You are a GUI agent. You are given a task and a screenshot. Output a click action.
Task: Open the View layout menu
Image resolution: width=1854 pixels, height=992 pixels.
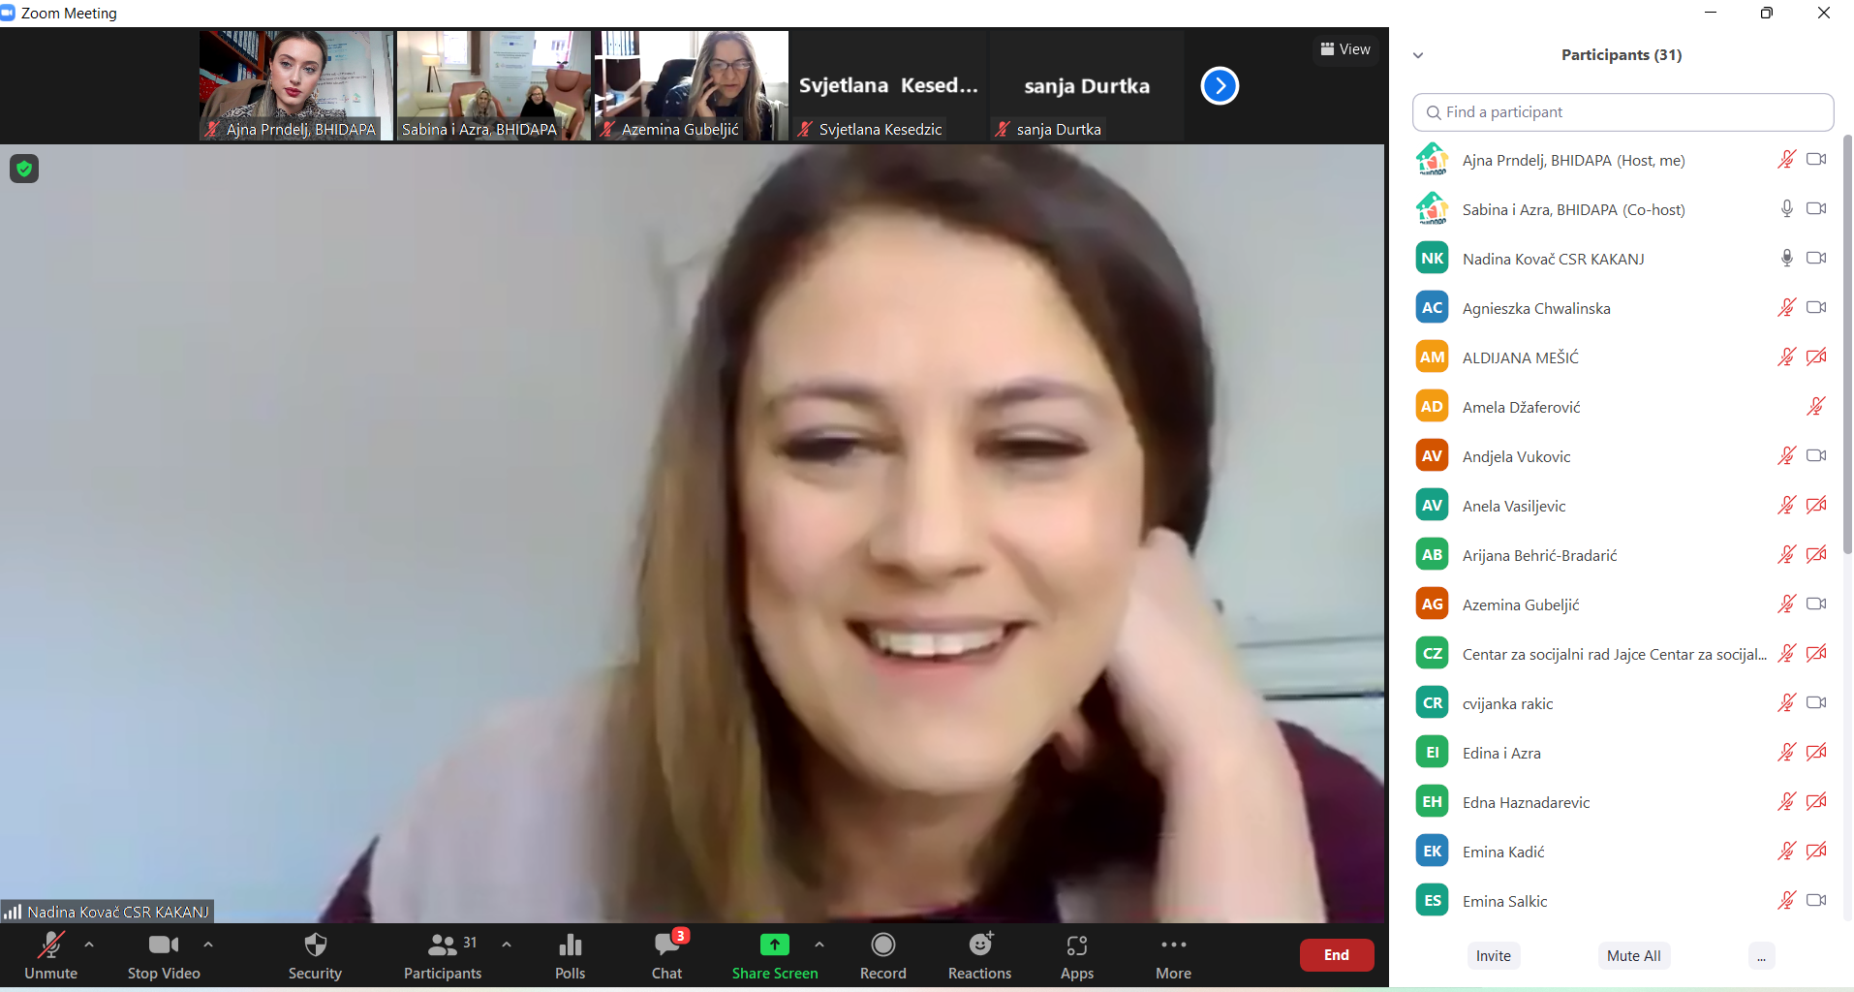tap(1345, 49)
